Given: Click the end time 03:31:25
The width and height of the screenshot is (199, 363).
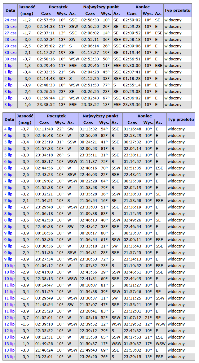Looking at the screenshot, I should (132, 298).
